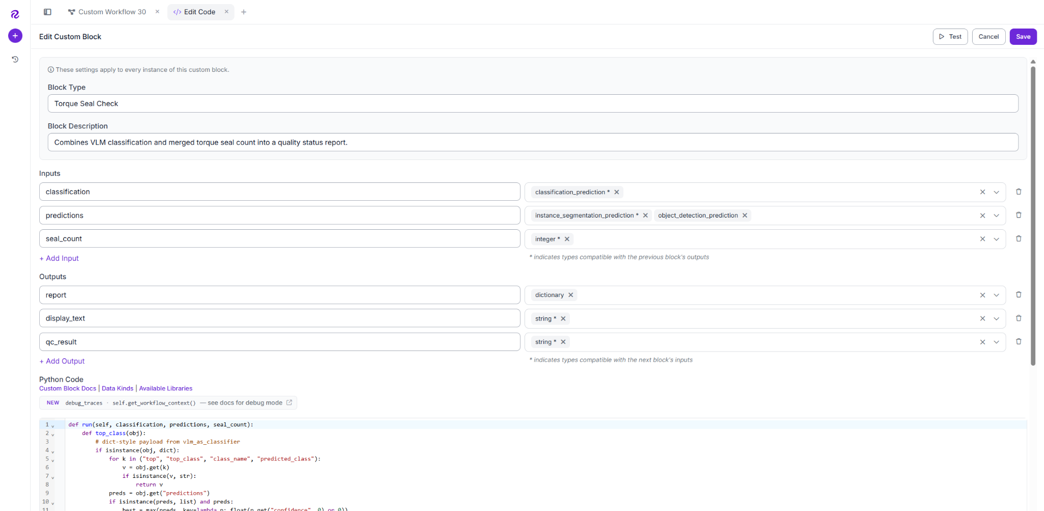
Task: Edit the Block Type field
Action: click(533, 103)
